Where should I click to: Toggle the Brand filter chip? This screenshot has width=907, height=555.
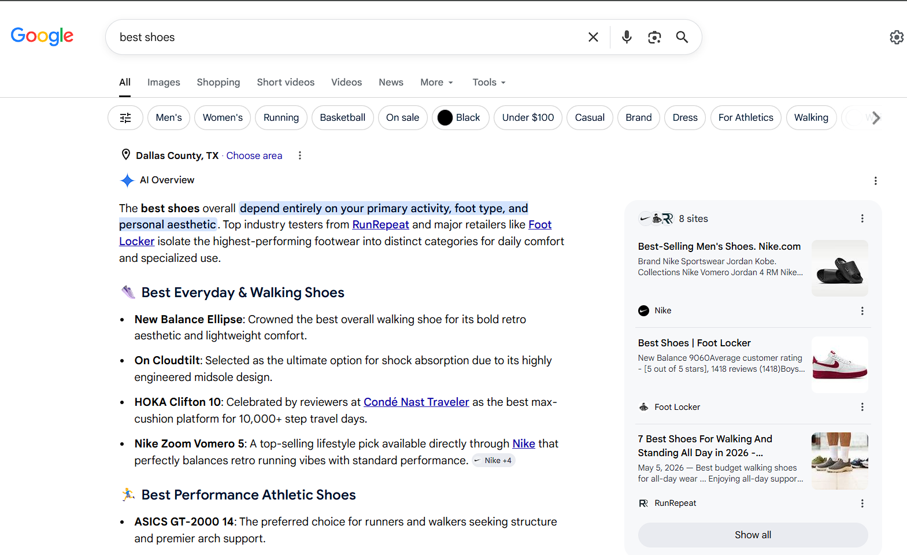click(x=638, y=118)
